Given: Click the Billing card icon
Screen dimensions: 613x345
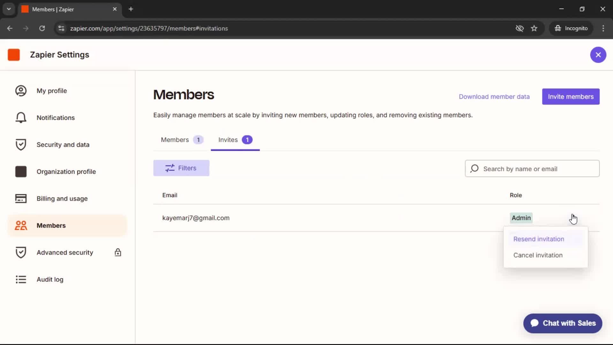Looking at the screenshot, I should (x=21, y=198).
